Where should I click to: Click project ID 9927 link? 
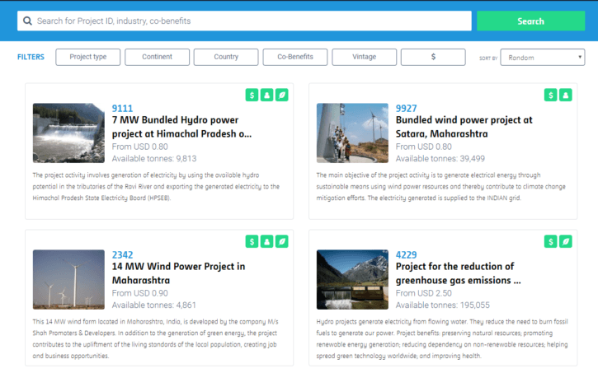pyautogui.click(x=407, y=109)
